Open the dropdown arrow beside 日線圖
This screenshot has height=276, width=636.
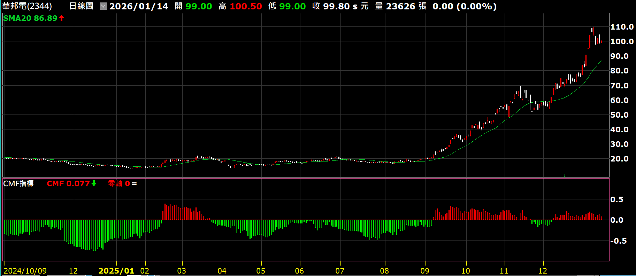click(103, 6)
